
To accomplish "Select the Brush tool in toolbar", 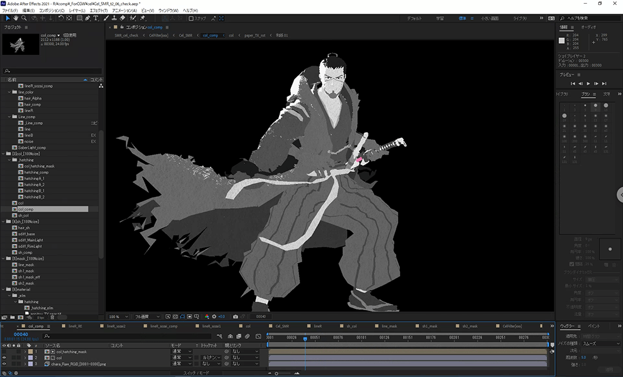I will tap(106, 18).
